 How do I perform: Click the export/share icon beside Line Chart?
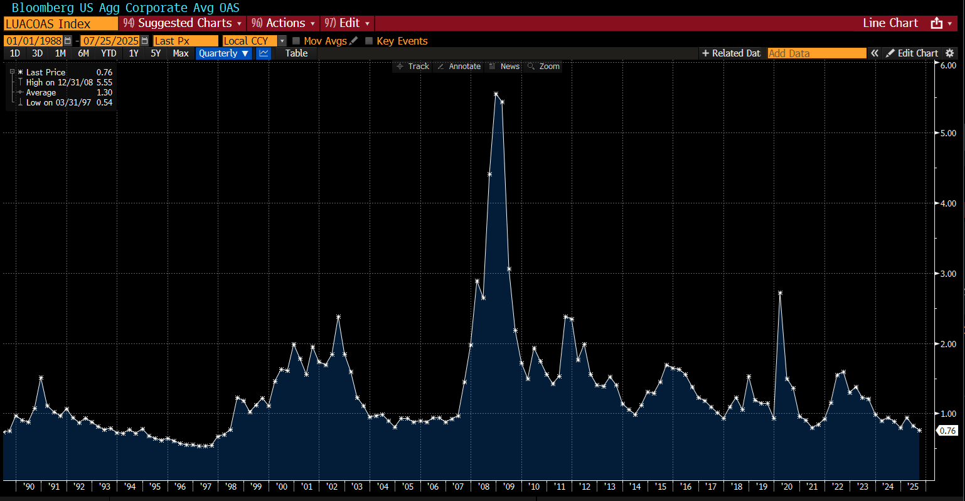tap(937, 23)
